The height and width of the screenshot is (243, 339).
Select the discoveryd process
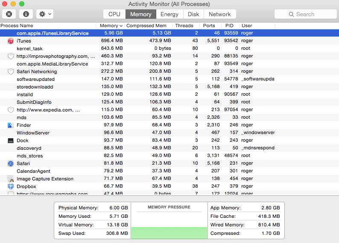click(x=169, y=148)
